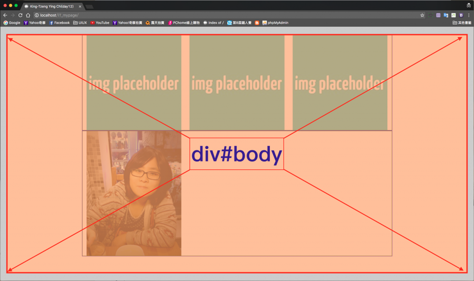The image size is (474, 281).
Task: Open the 第8屆鐵人賽 bookmark
Action: tap(239, 23)
